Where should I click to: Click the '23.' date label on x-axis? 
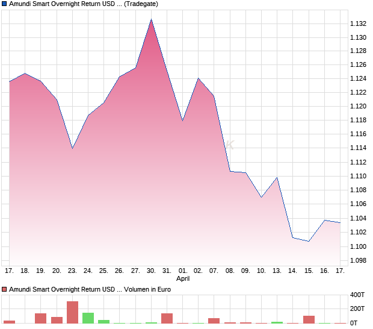[72, 271]
